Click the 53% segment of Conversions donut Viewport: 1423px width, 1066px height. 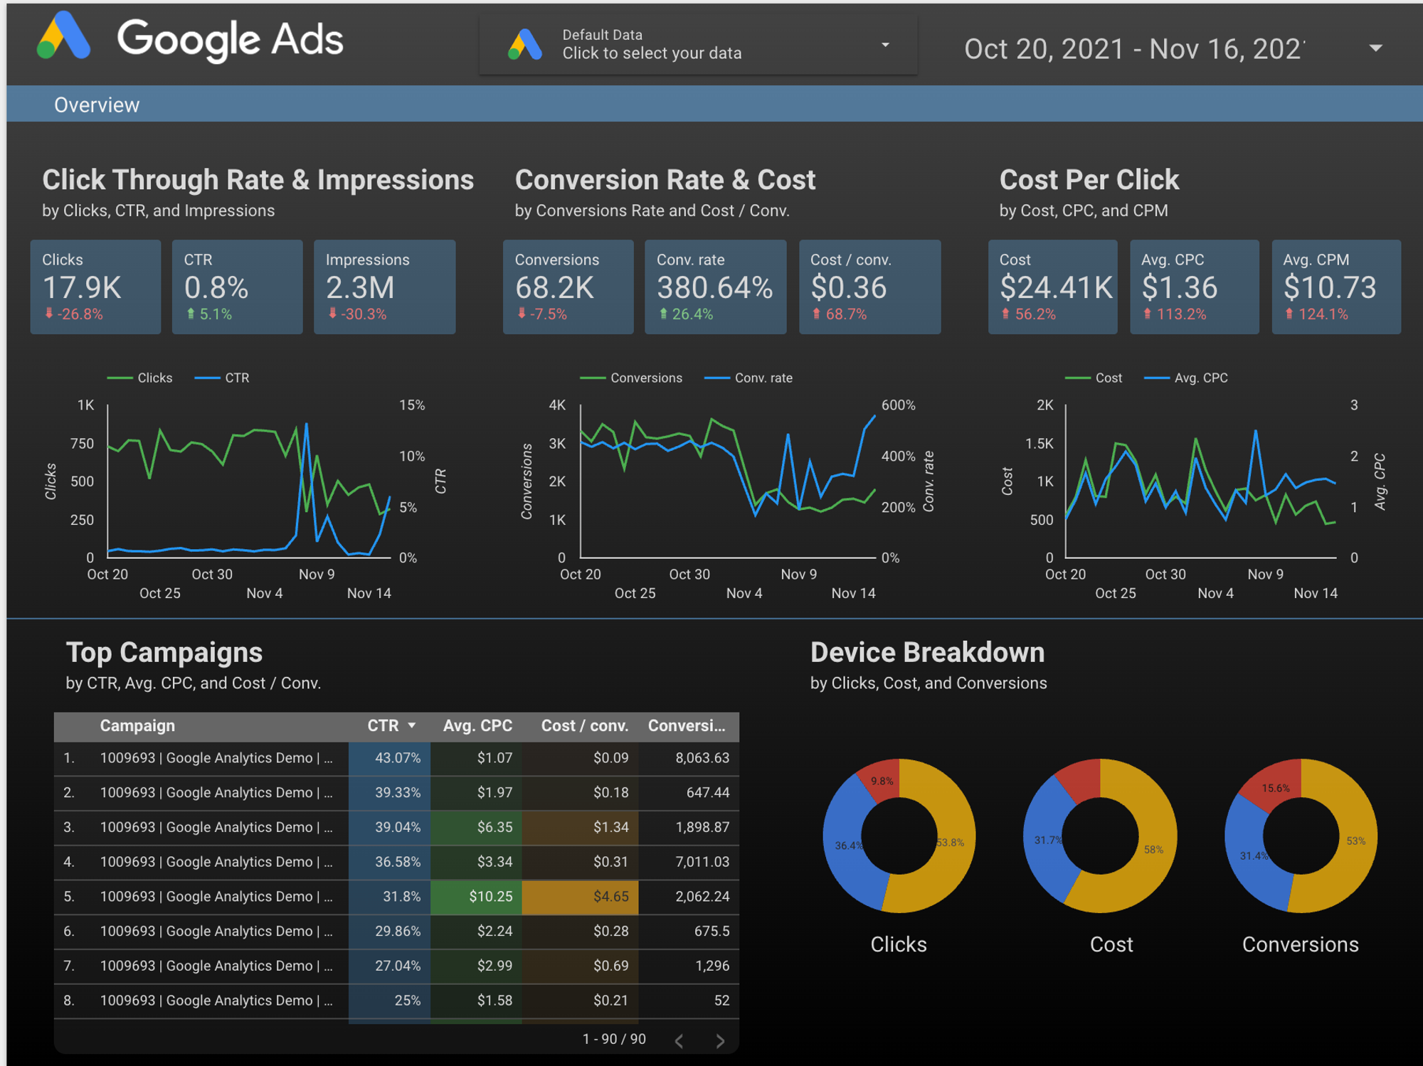(x=1355, y=841)
